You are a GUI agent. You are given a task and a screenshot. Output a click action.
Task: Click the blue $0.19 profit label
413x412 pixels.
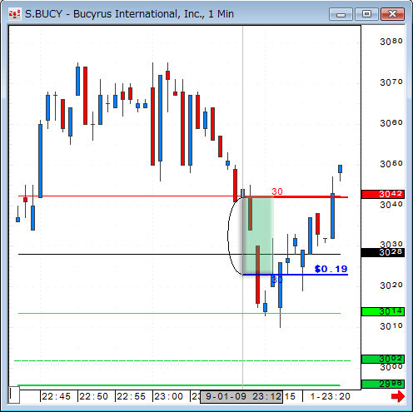click(x=331, y=269)
